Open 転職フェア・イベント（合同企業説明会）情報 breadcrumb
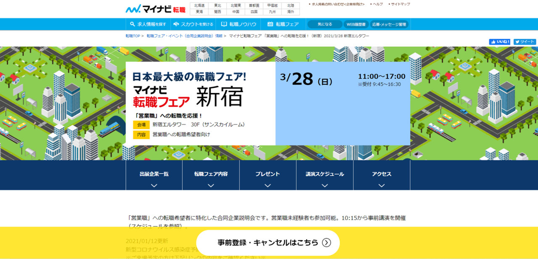The height and width of the screenshot is (259, 538). coord(185,36)
